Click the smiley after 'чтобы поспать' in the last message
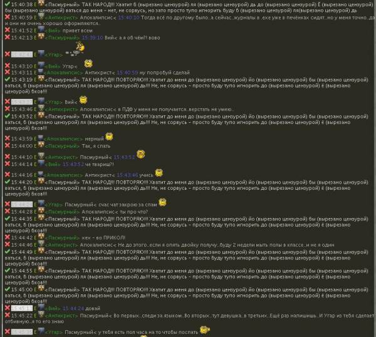Image resolution: width=376 pixels, height=337 pixels. (x=204, y=329)
